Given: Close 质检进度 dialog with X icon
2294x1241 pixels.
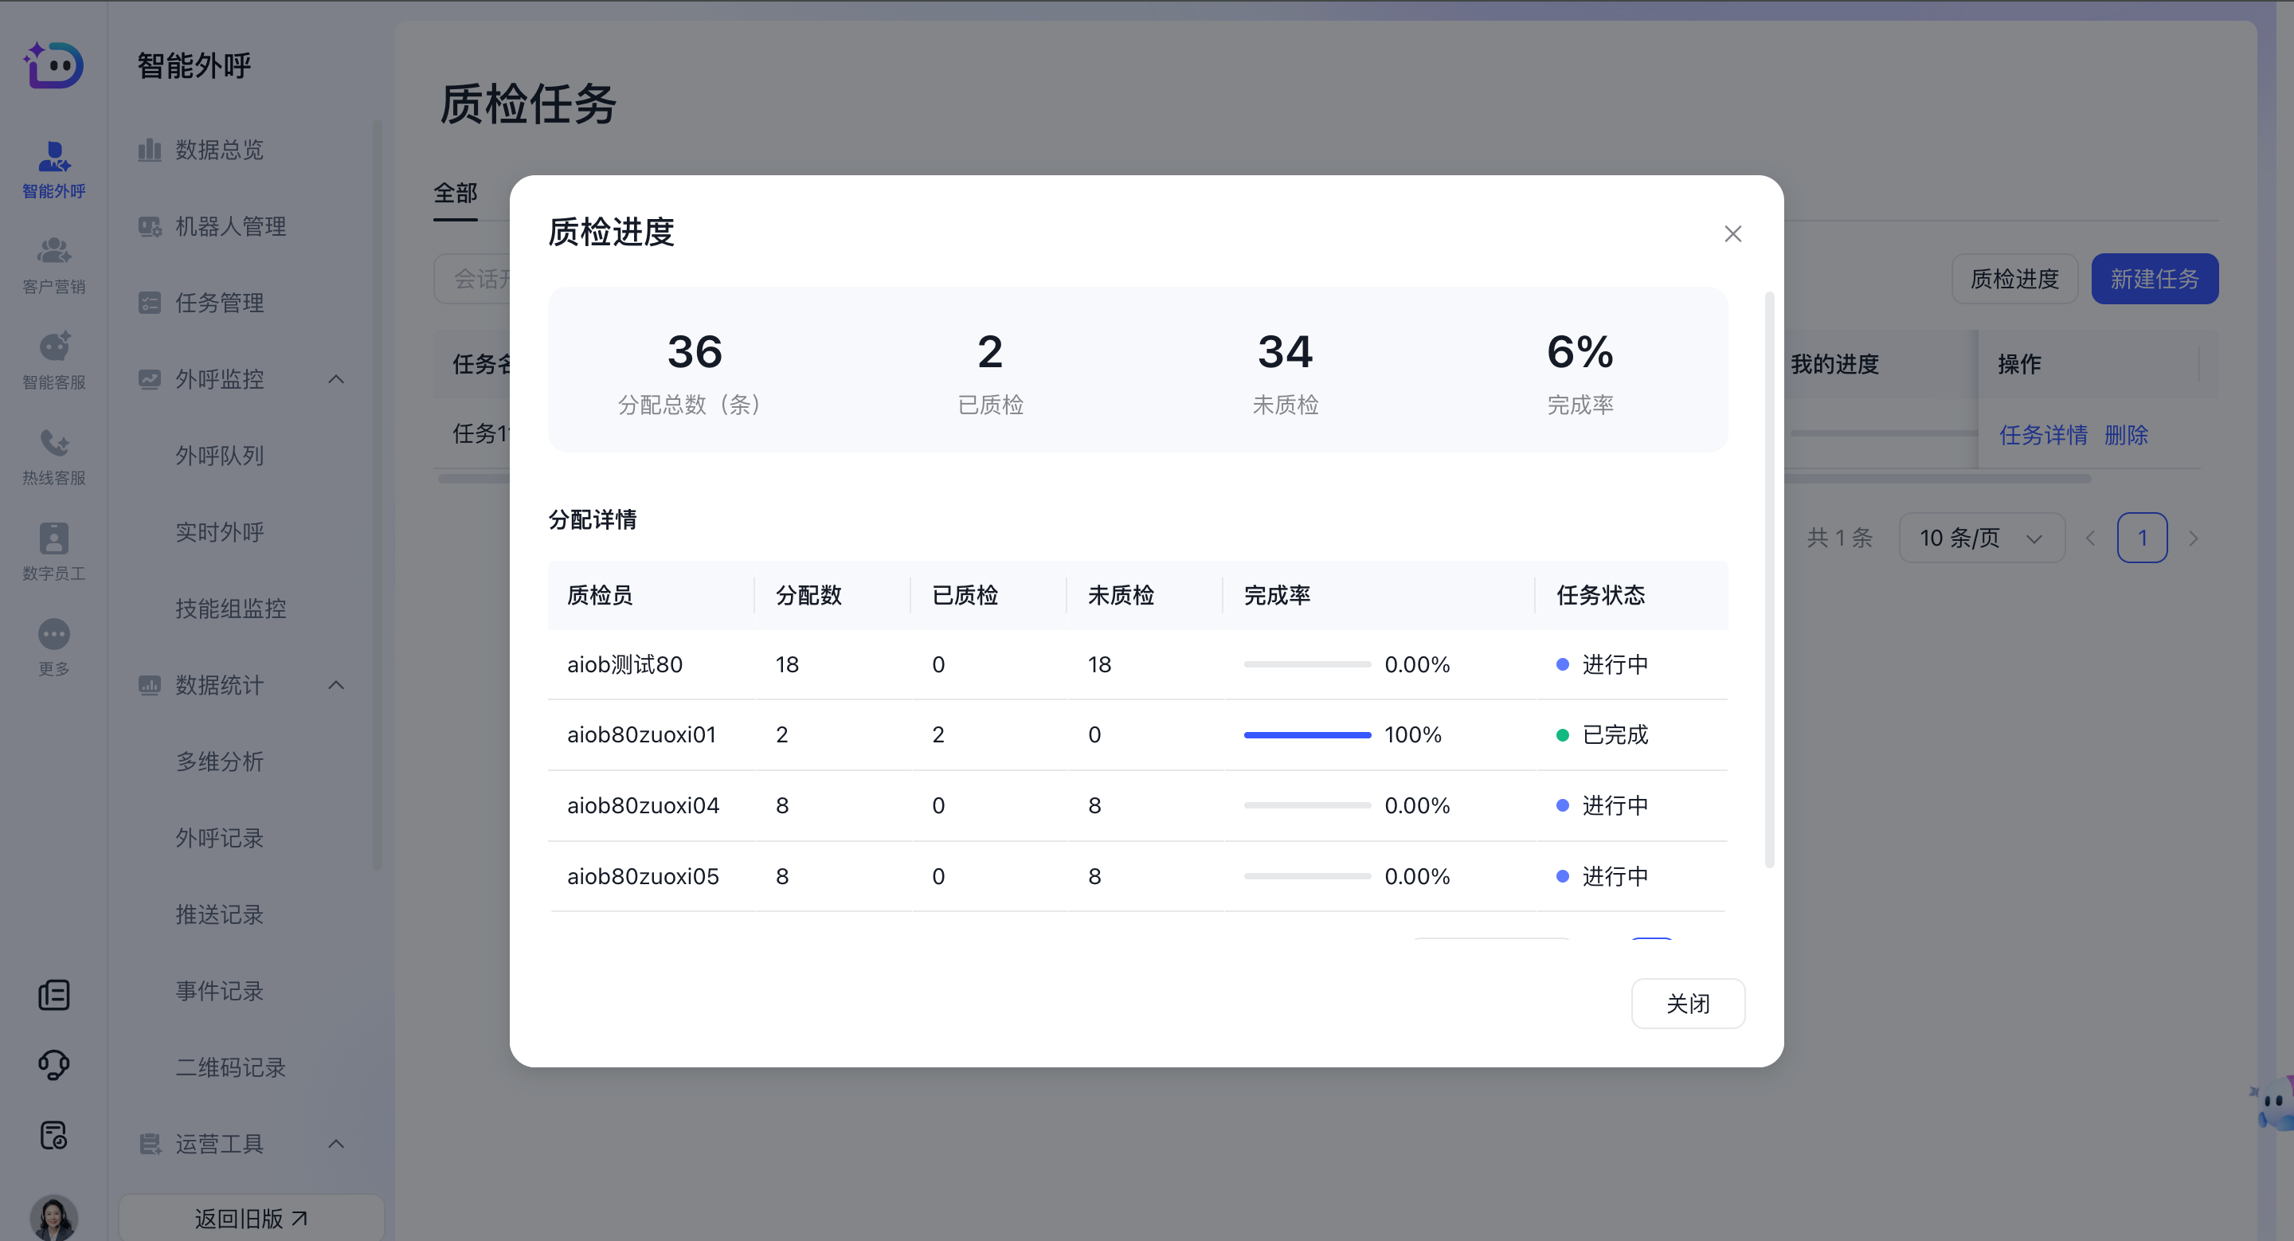Looking at the screenshot, I should [1732, 233].
